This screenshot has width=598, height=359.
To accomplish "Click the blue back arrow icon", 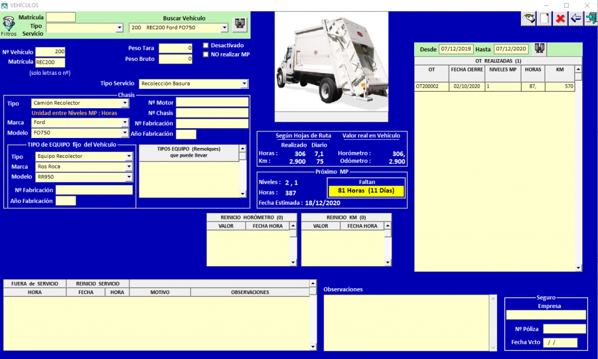I will click(x=576, y=18).
